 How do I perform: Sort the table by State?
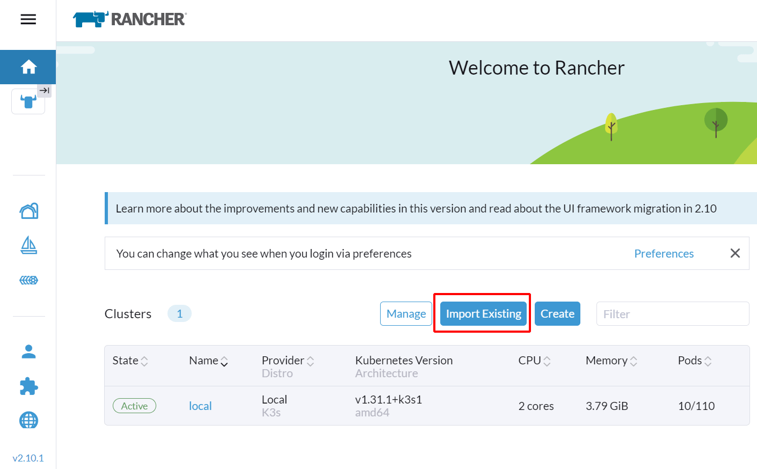(130, 361)
